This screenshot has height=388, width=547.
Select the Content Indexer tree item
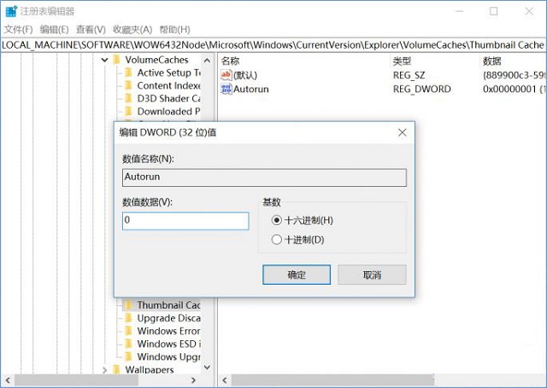coord(169,85)
